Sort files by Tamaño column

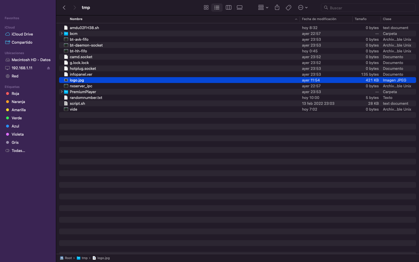click(x=361, y=19)
